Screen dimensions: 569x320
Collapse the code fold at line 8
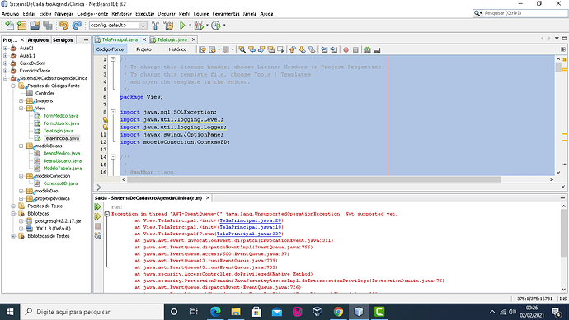click(x=113, y=112)
